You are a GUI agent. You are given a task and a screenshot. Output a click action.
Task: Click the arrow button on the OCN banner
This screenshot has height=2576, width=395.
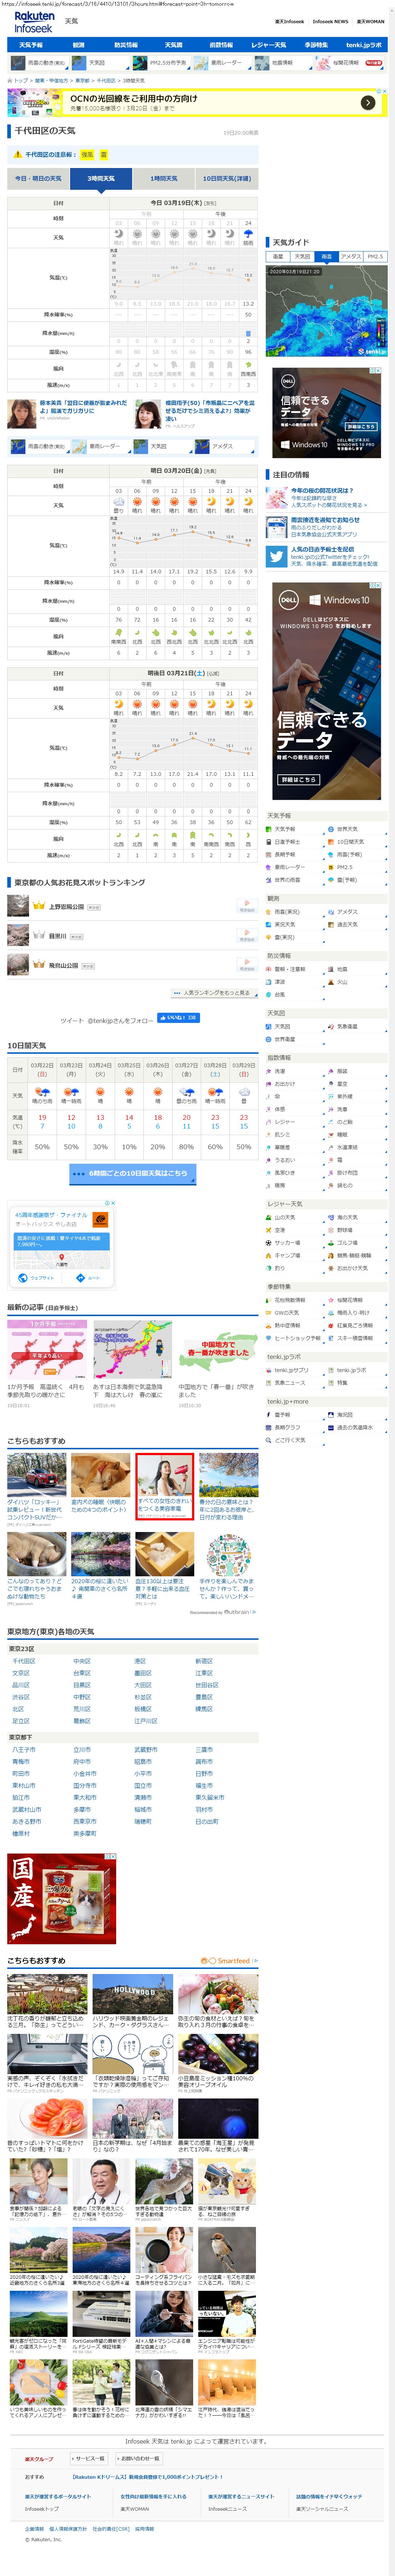(x=368, y=102)
